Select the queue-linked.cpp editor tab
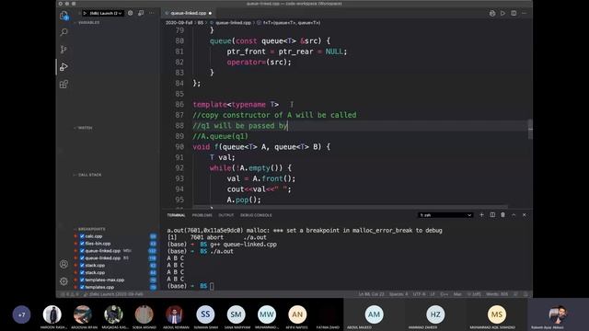This screenshot has width=589, height=331. coord(188,13)
